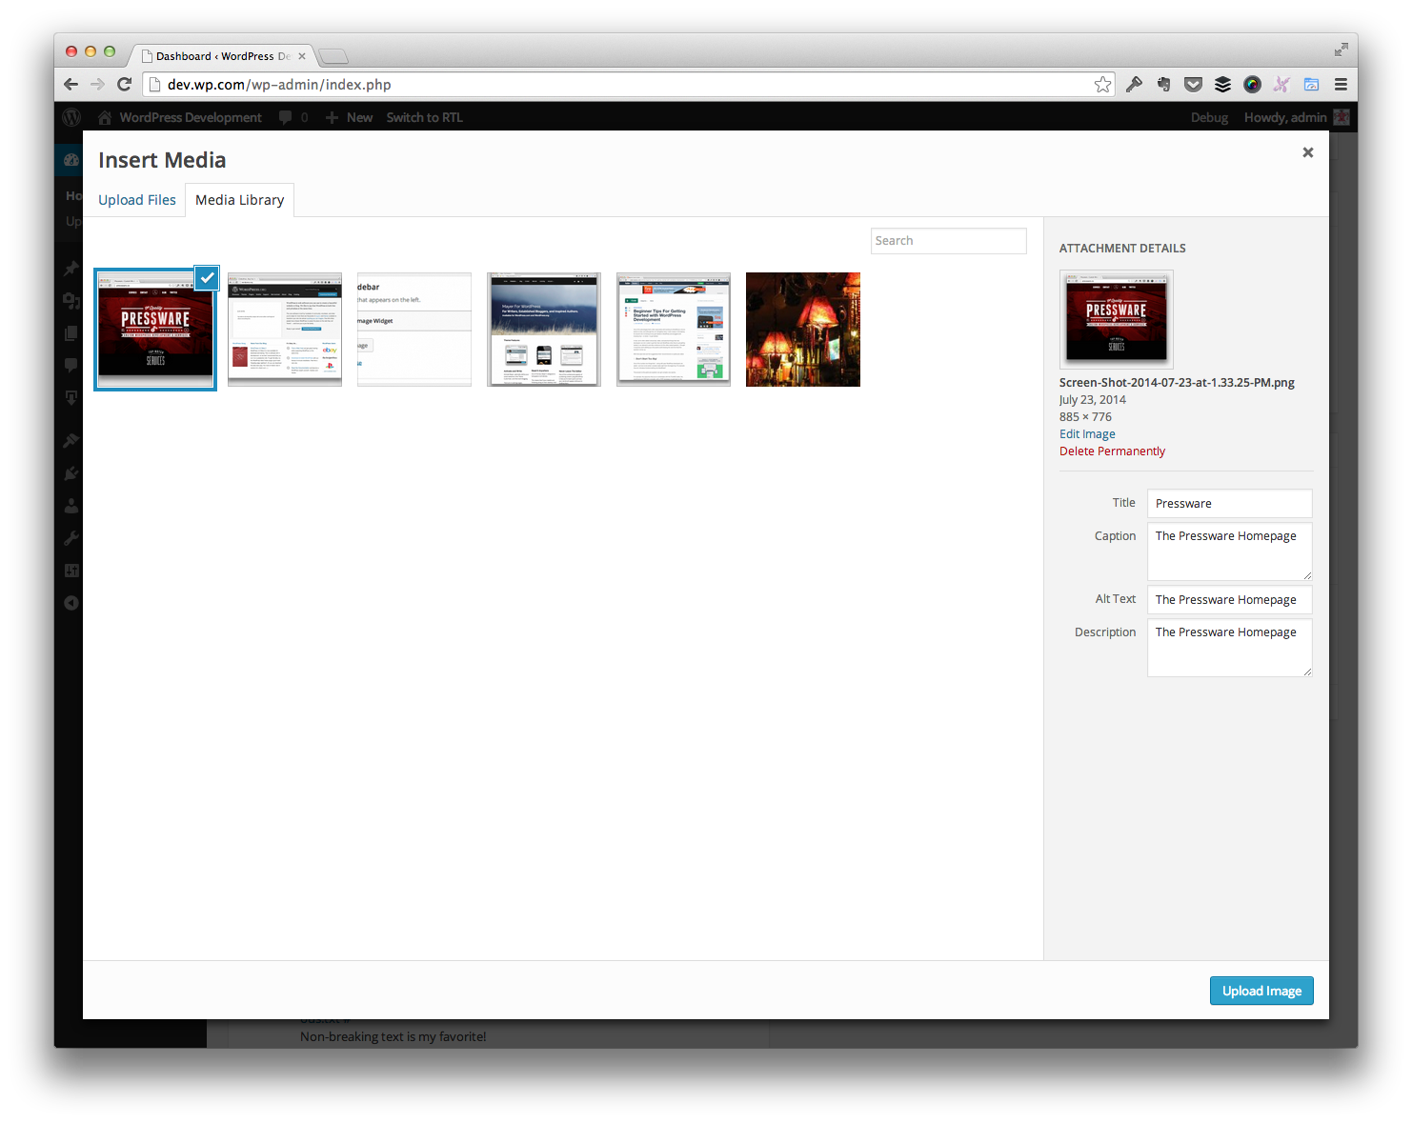
Task: Open Posts using the pin icon
Action: pos(71,268)
